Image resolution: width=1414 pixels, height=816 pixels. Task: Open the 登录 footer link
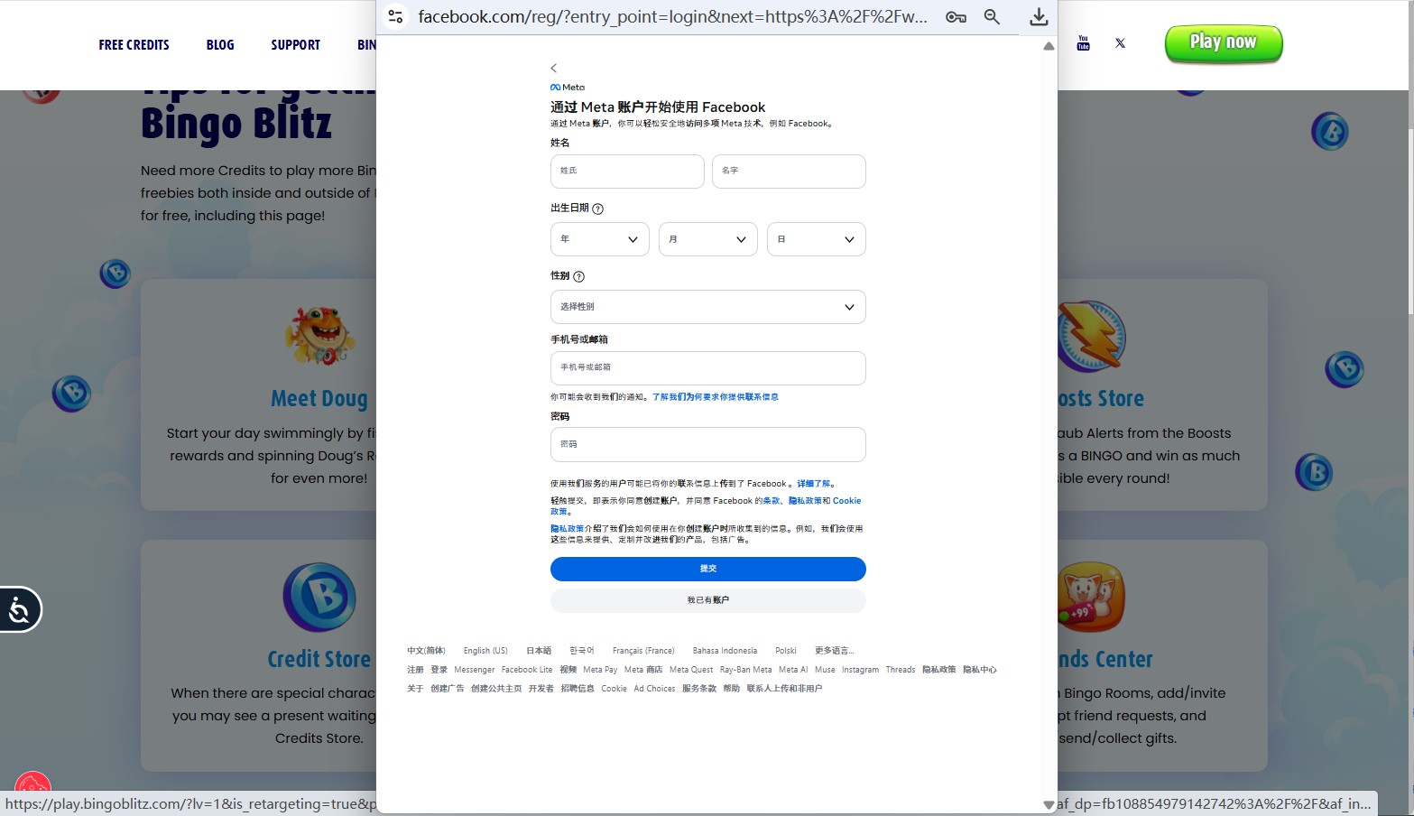(x=439, y=670)
